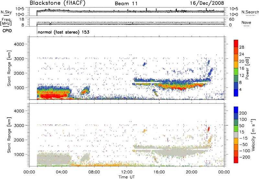Click the 'CPID' label
Image resolution: width=259 pixels, height=179 pixels.
[x=7, y=31]
